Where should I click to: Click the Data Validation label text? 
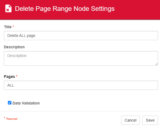(26, 103)
